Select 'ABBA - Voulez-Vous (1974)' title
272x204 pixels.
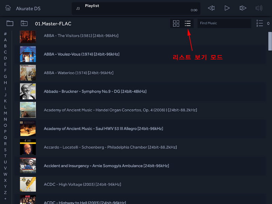pos(82,54)
